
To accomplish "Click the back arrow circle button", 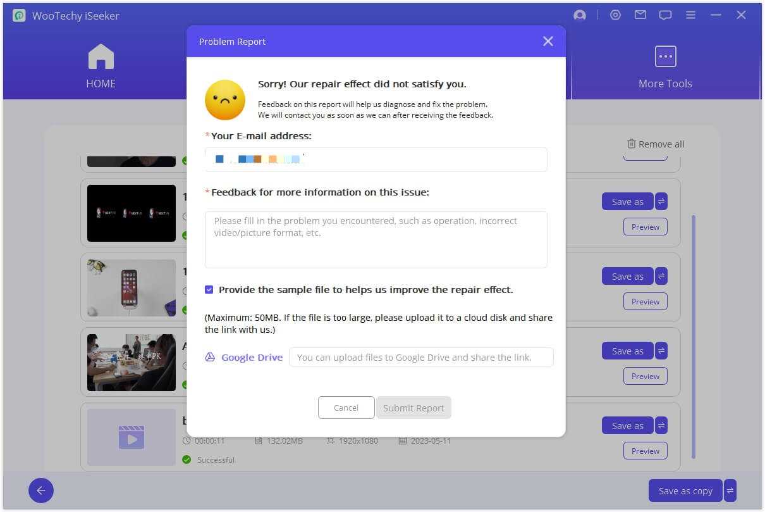I will click(41, 490).
